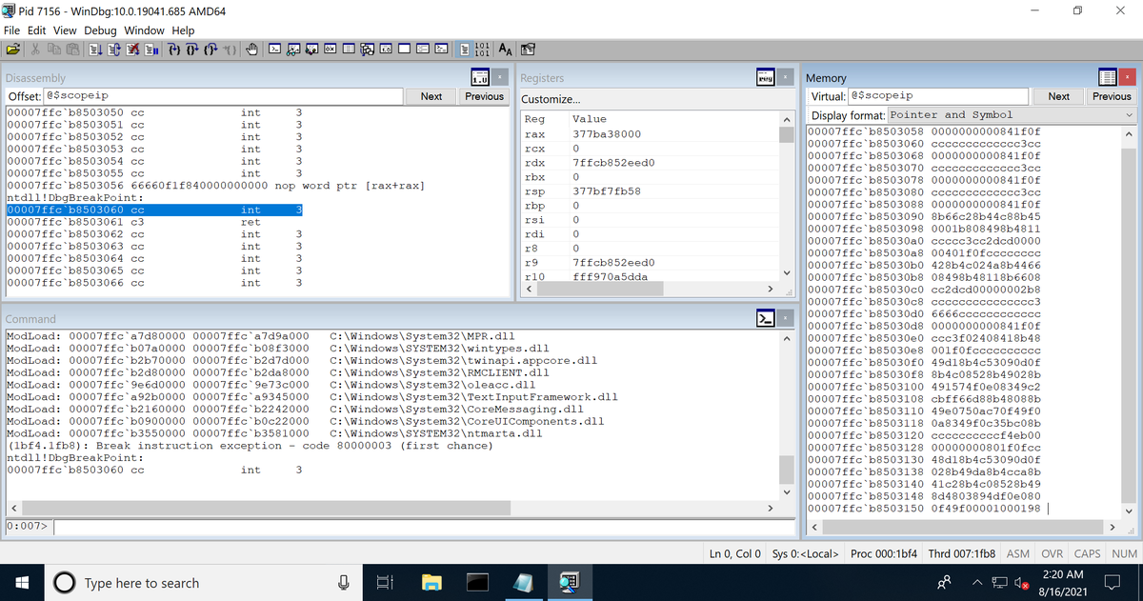Click the command prompt input field
The image size is (1143, 601).
tap(423, 526)
